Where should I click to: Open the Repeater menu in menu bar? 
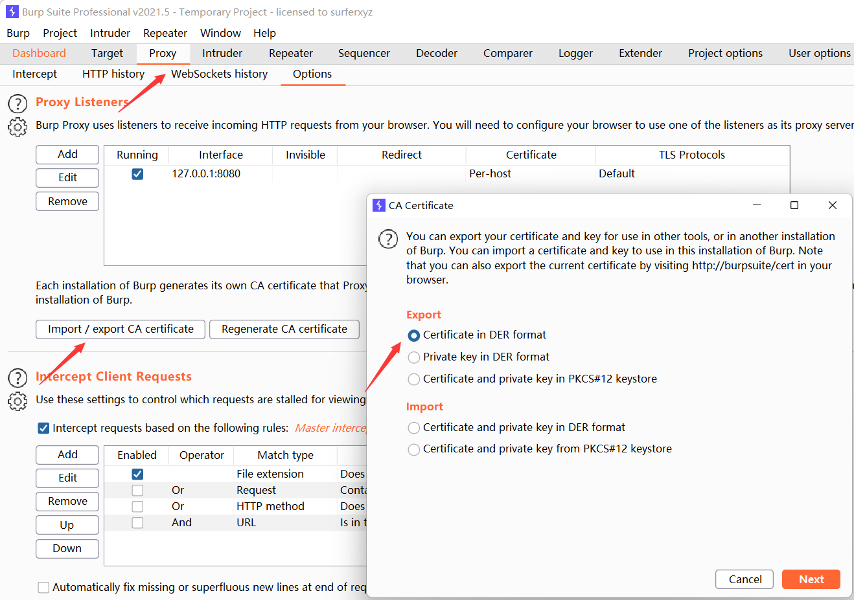pyautogui.click(x=165, y=33)
